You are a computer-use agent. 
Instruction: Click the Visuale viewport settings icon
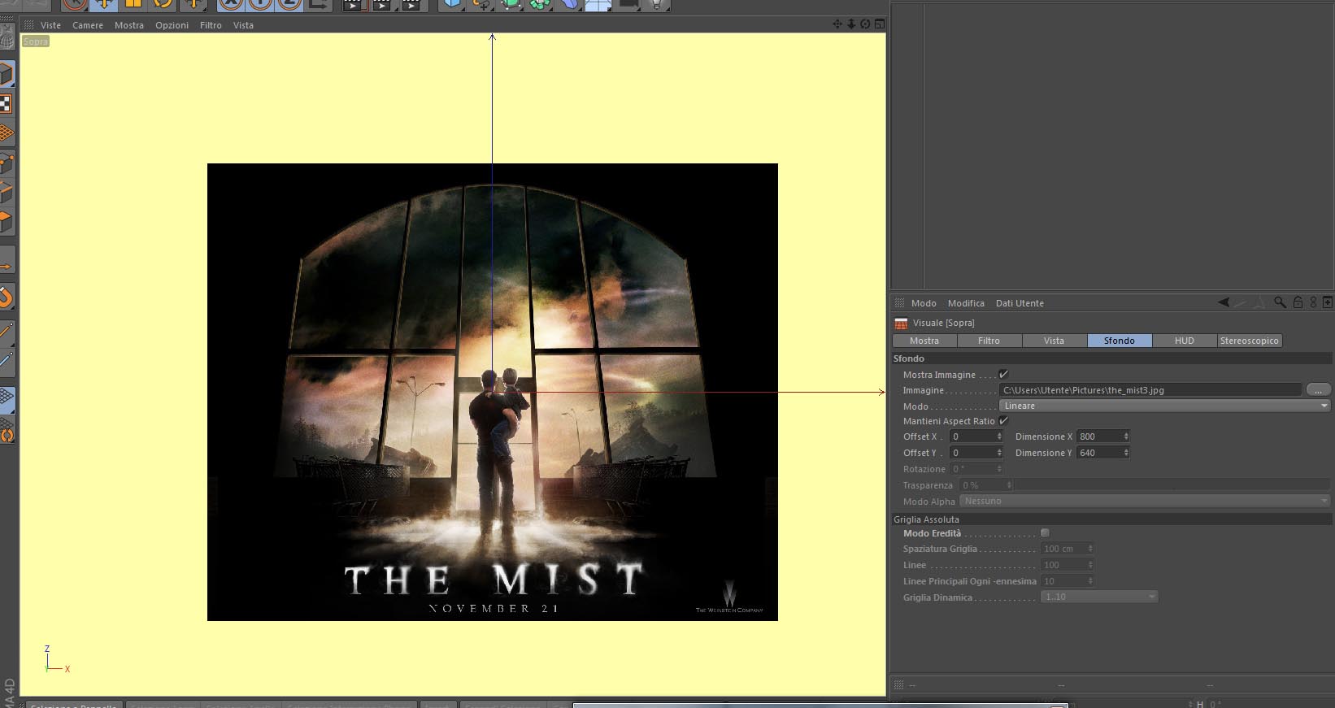(901, 324)
